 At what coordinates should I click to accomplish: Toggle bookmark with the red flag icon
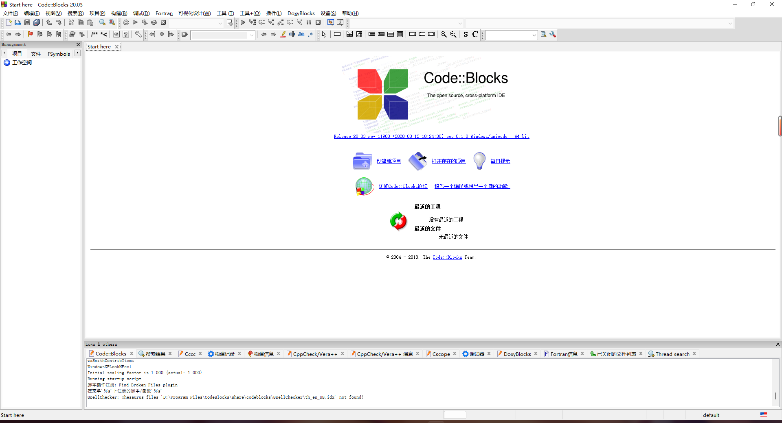click(30, 35)
